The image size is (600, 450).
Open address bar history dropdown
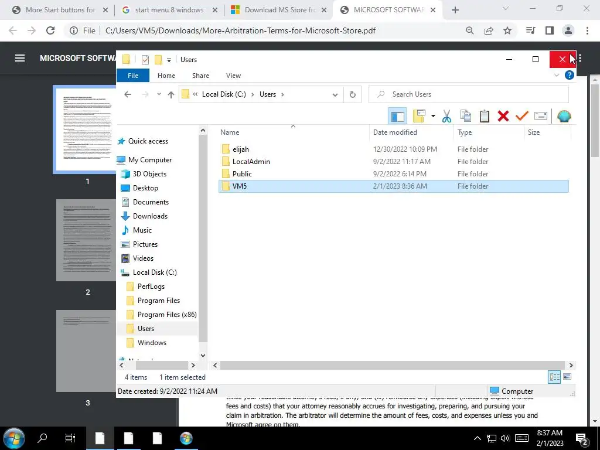point(335,94)
